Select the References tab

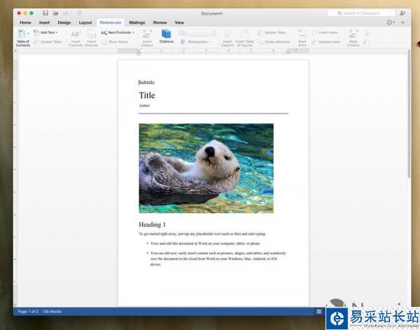(111, 22)
